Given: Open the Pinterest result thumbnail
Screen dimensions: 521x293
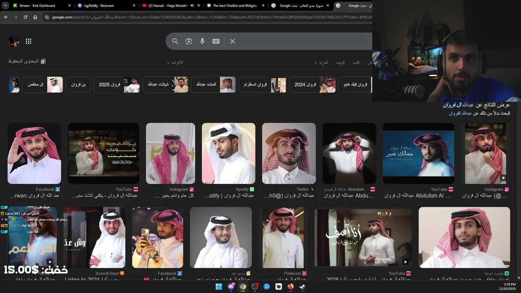Looking at the screenshot, I should click(282, 238).
